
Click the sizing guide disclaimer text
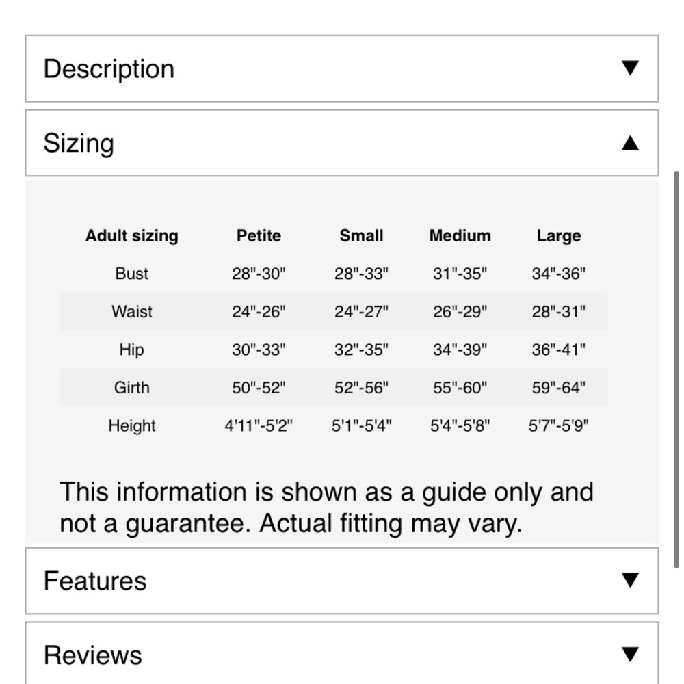pyautogui.click(x=326, y=508)
